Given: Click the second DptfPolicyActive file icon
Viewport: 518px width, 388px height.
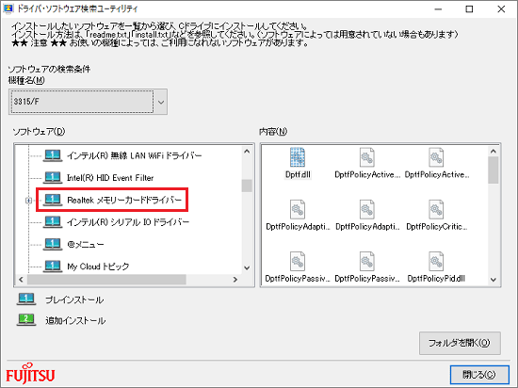Looking at the screenshot, I should (x=436, y=157).
